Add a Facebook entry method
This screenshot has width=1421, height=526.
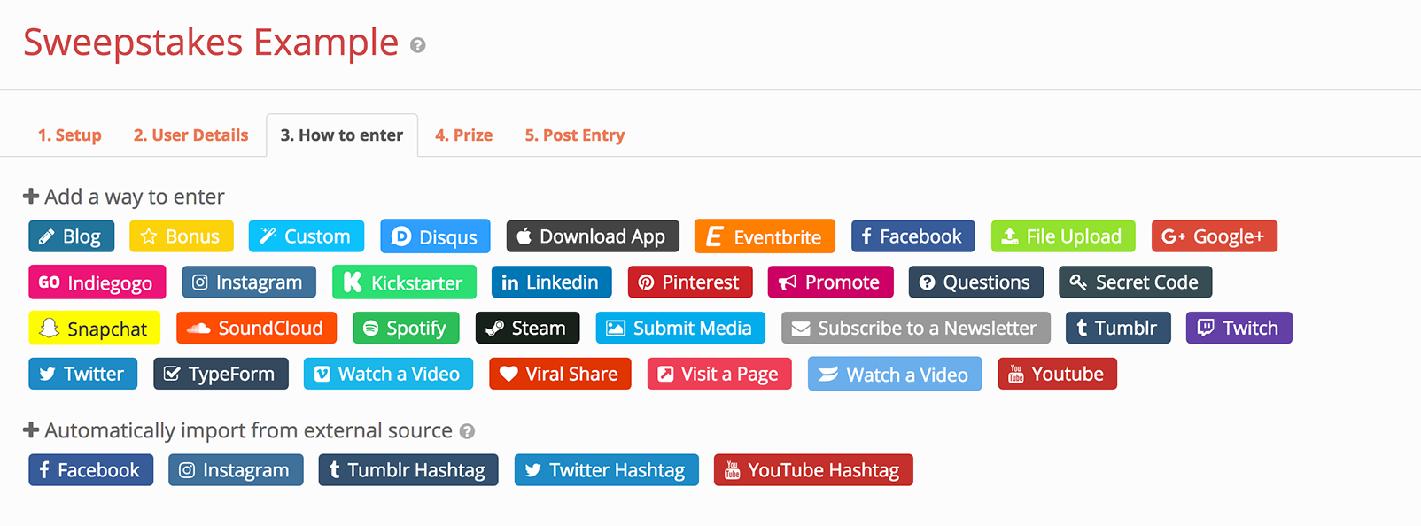click(912, 236)
